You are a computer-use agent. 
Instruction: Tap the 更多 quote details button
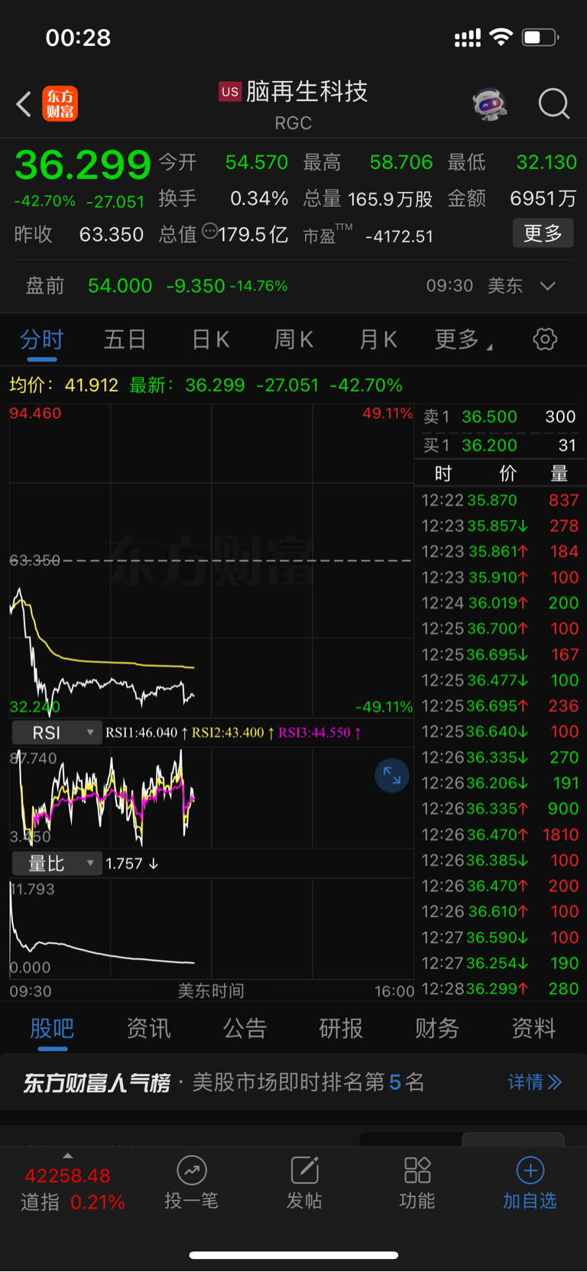pyautogui.click(x=543, y=233)
